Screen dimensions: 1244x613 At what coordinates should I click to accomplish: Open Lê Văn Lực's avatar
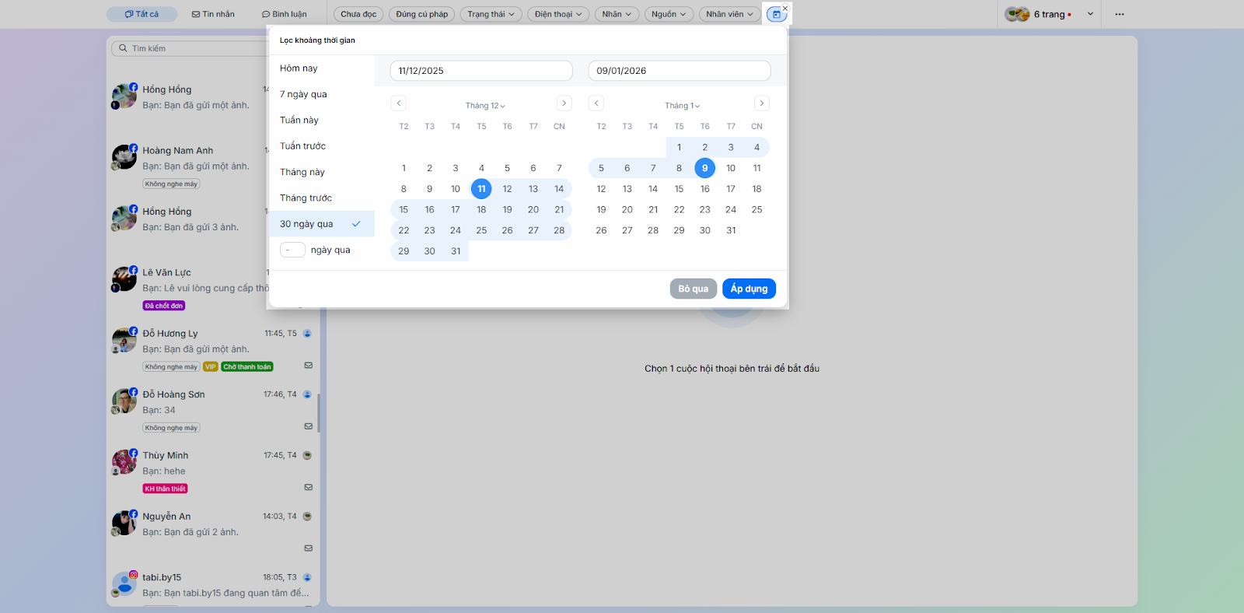tap(124, 279)
